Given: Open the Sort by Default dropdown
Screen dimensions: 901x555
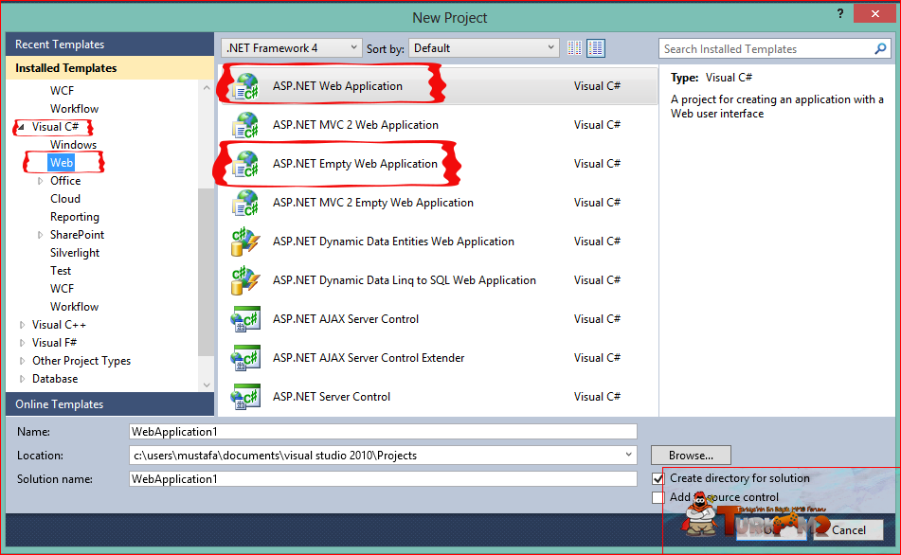Looking at the screenshot, I should 484,48.
